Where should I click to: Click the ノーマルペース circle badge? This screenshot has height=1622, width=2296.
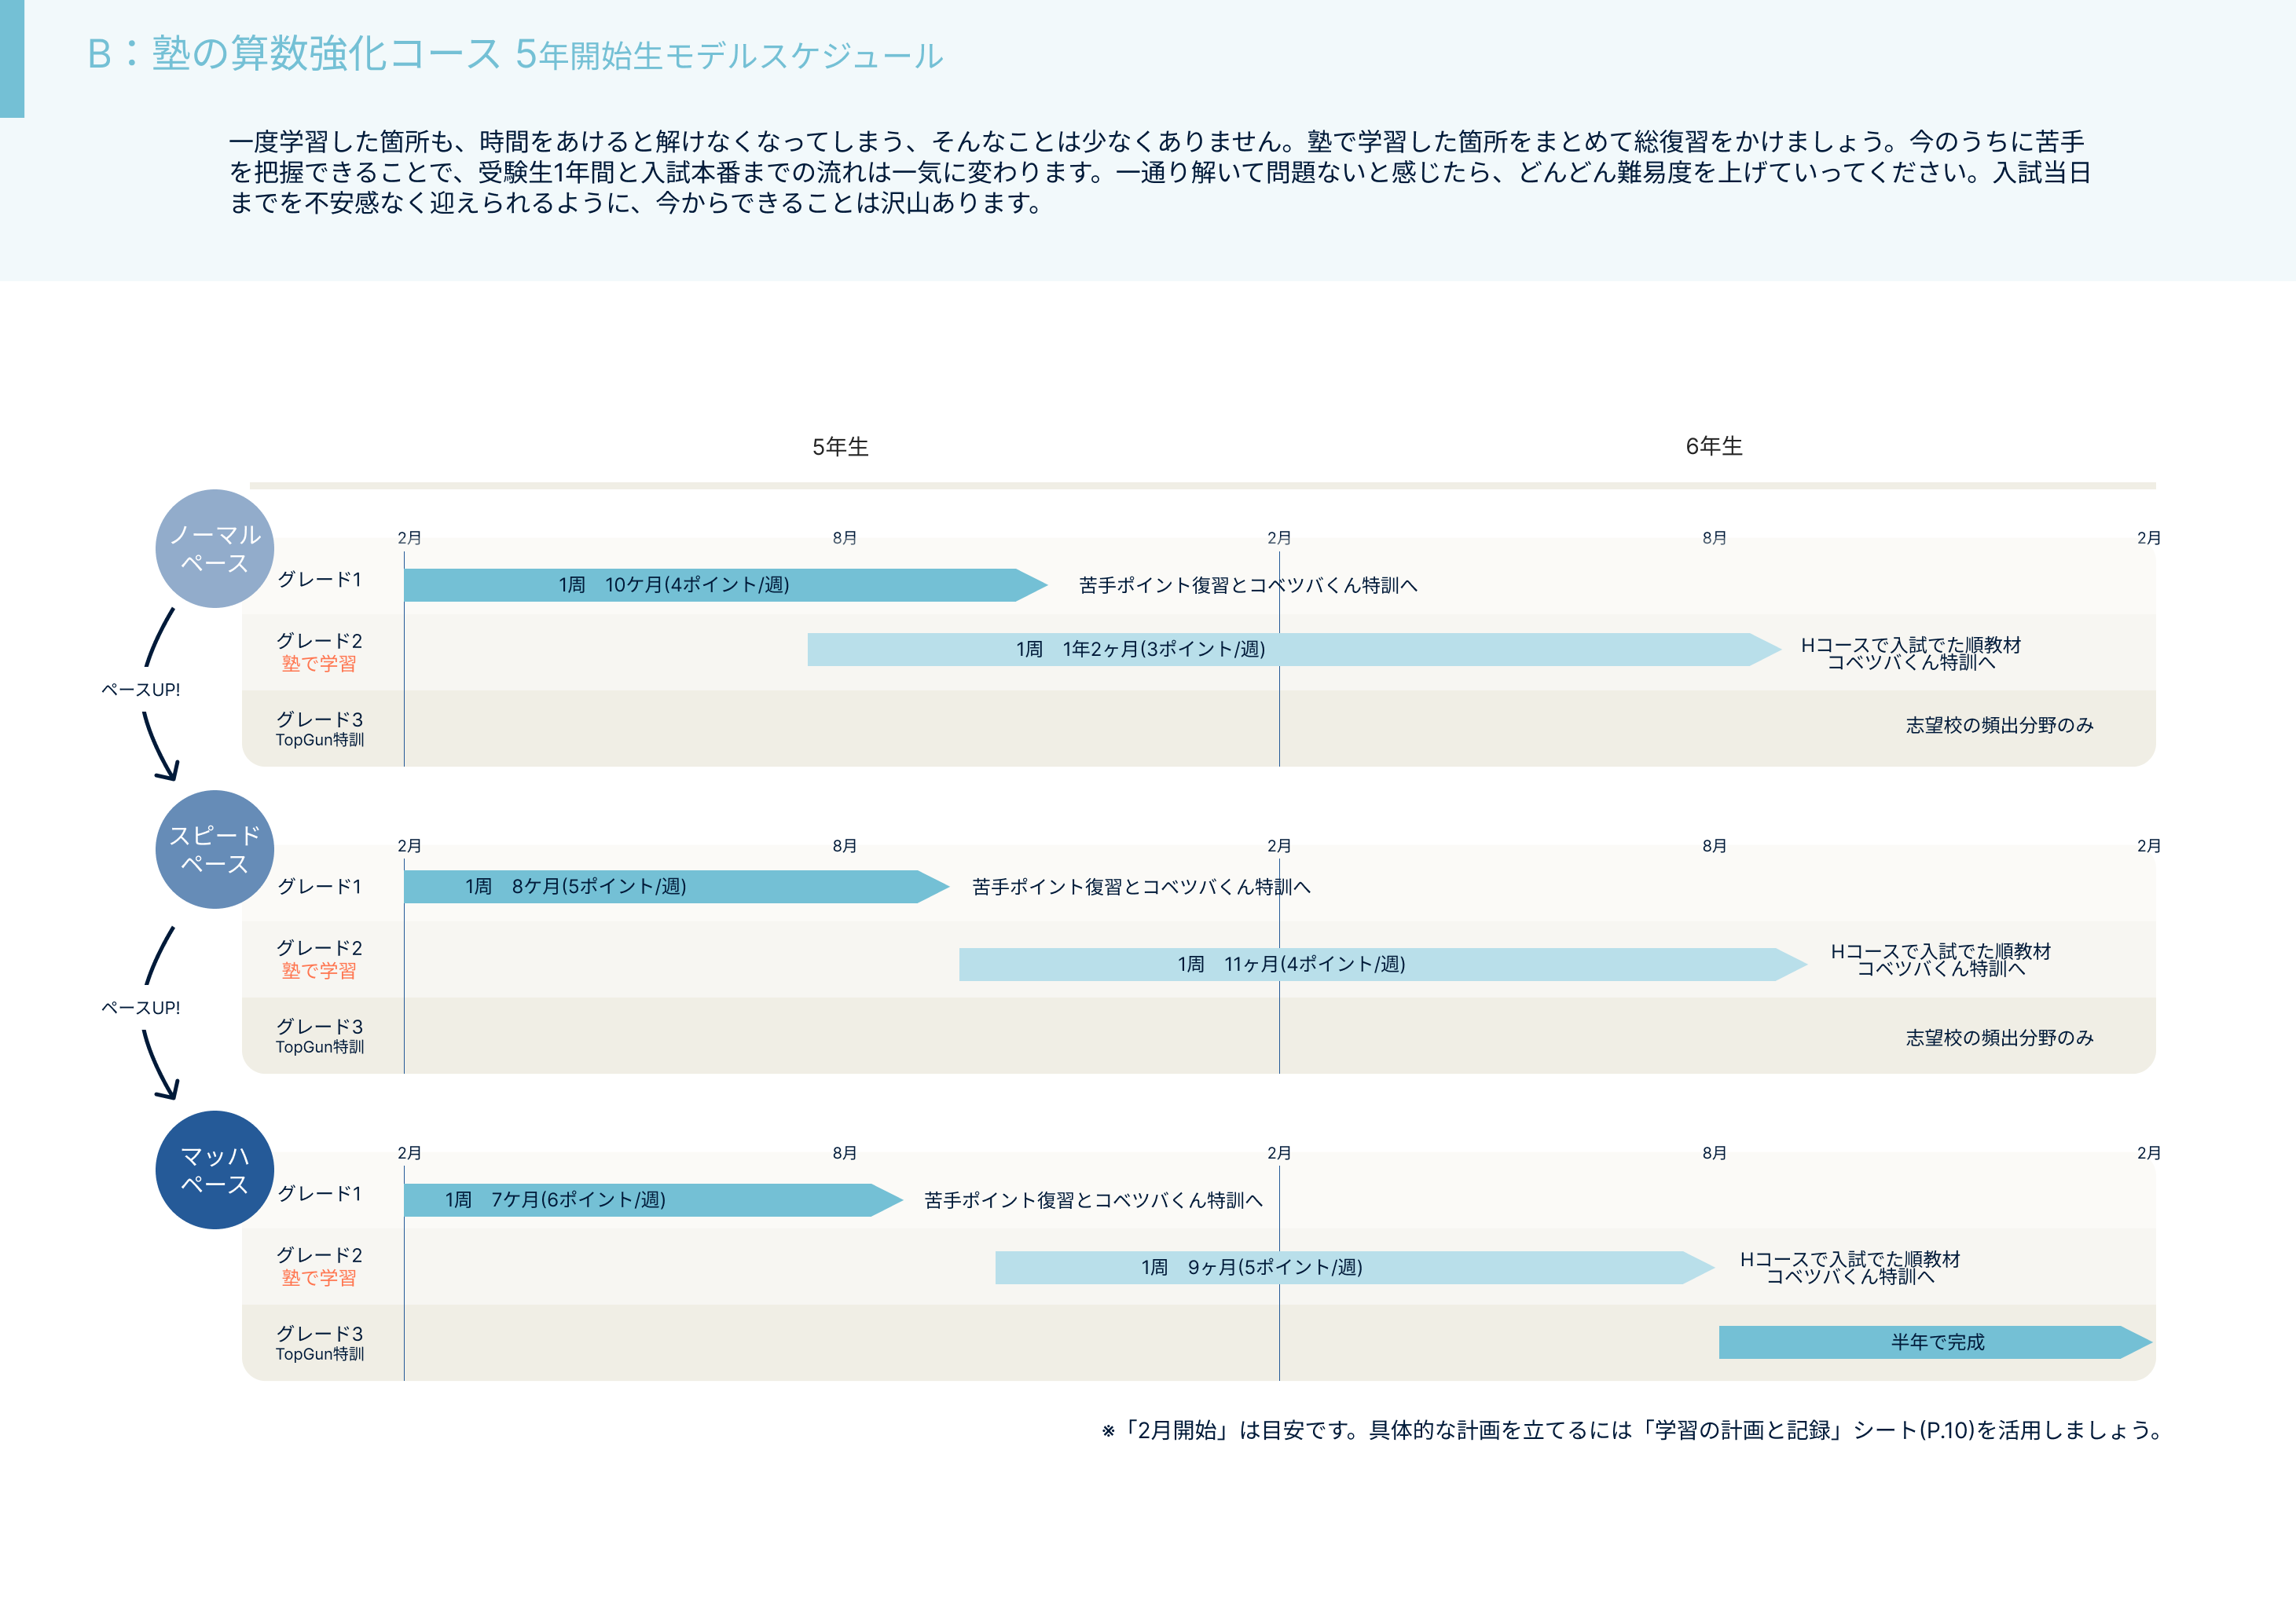pyautogui.click(x=214, y=549)
